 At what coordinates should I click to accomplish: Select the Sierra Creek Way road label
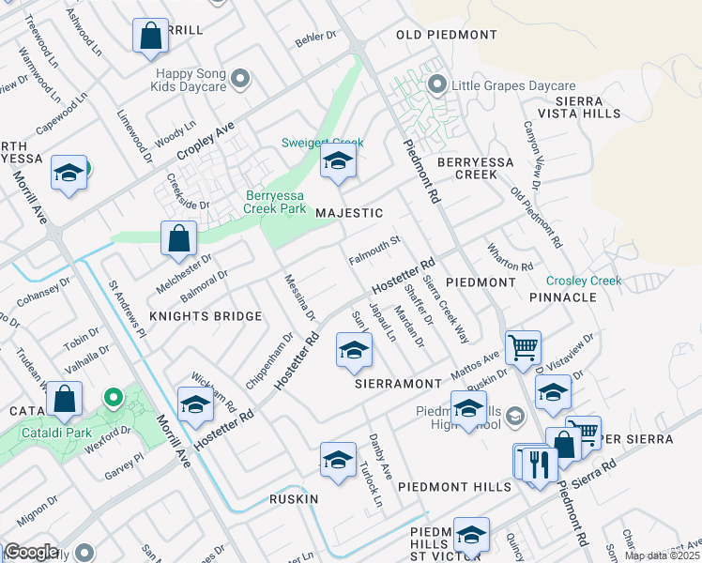click(446, 310)
